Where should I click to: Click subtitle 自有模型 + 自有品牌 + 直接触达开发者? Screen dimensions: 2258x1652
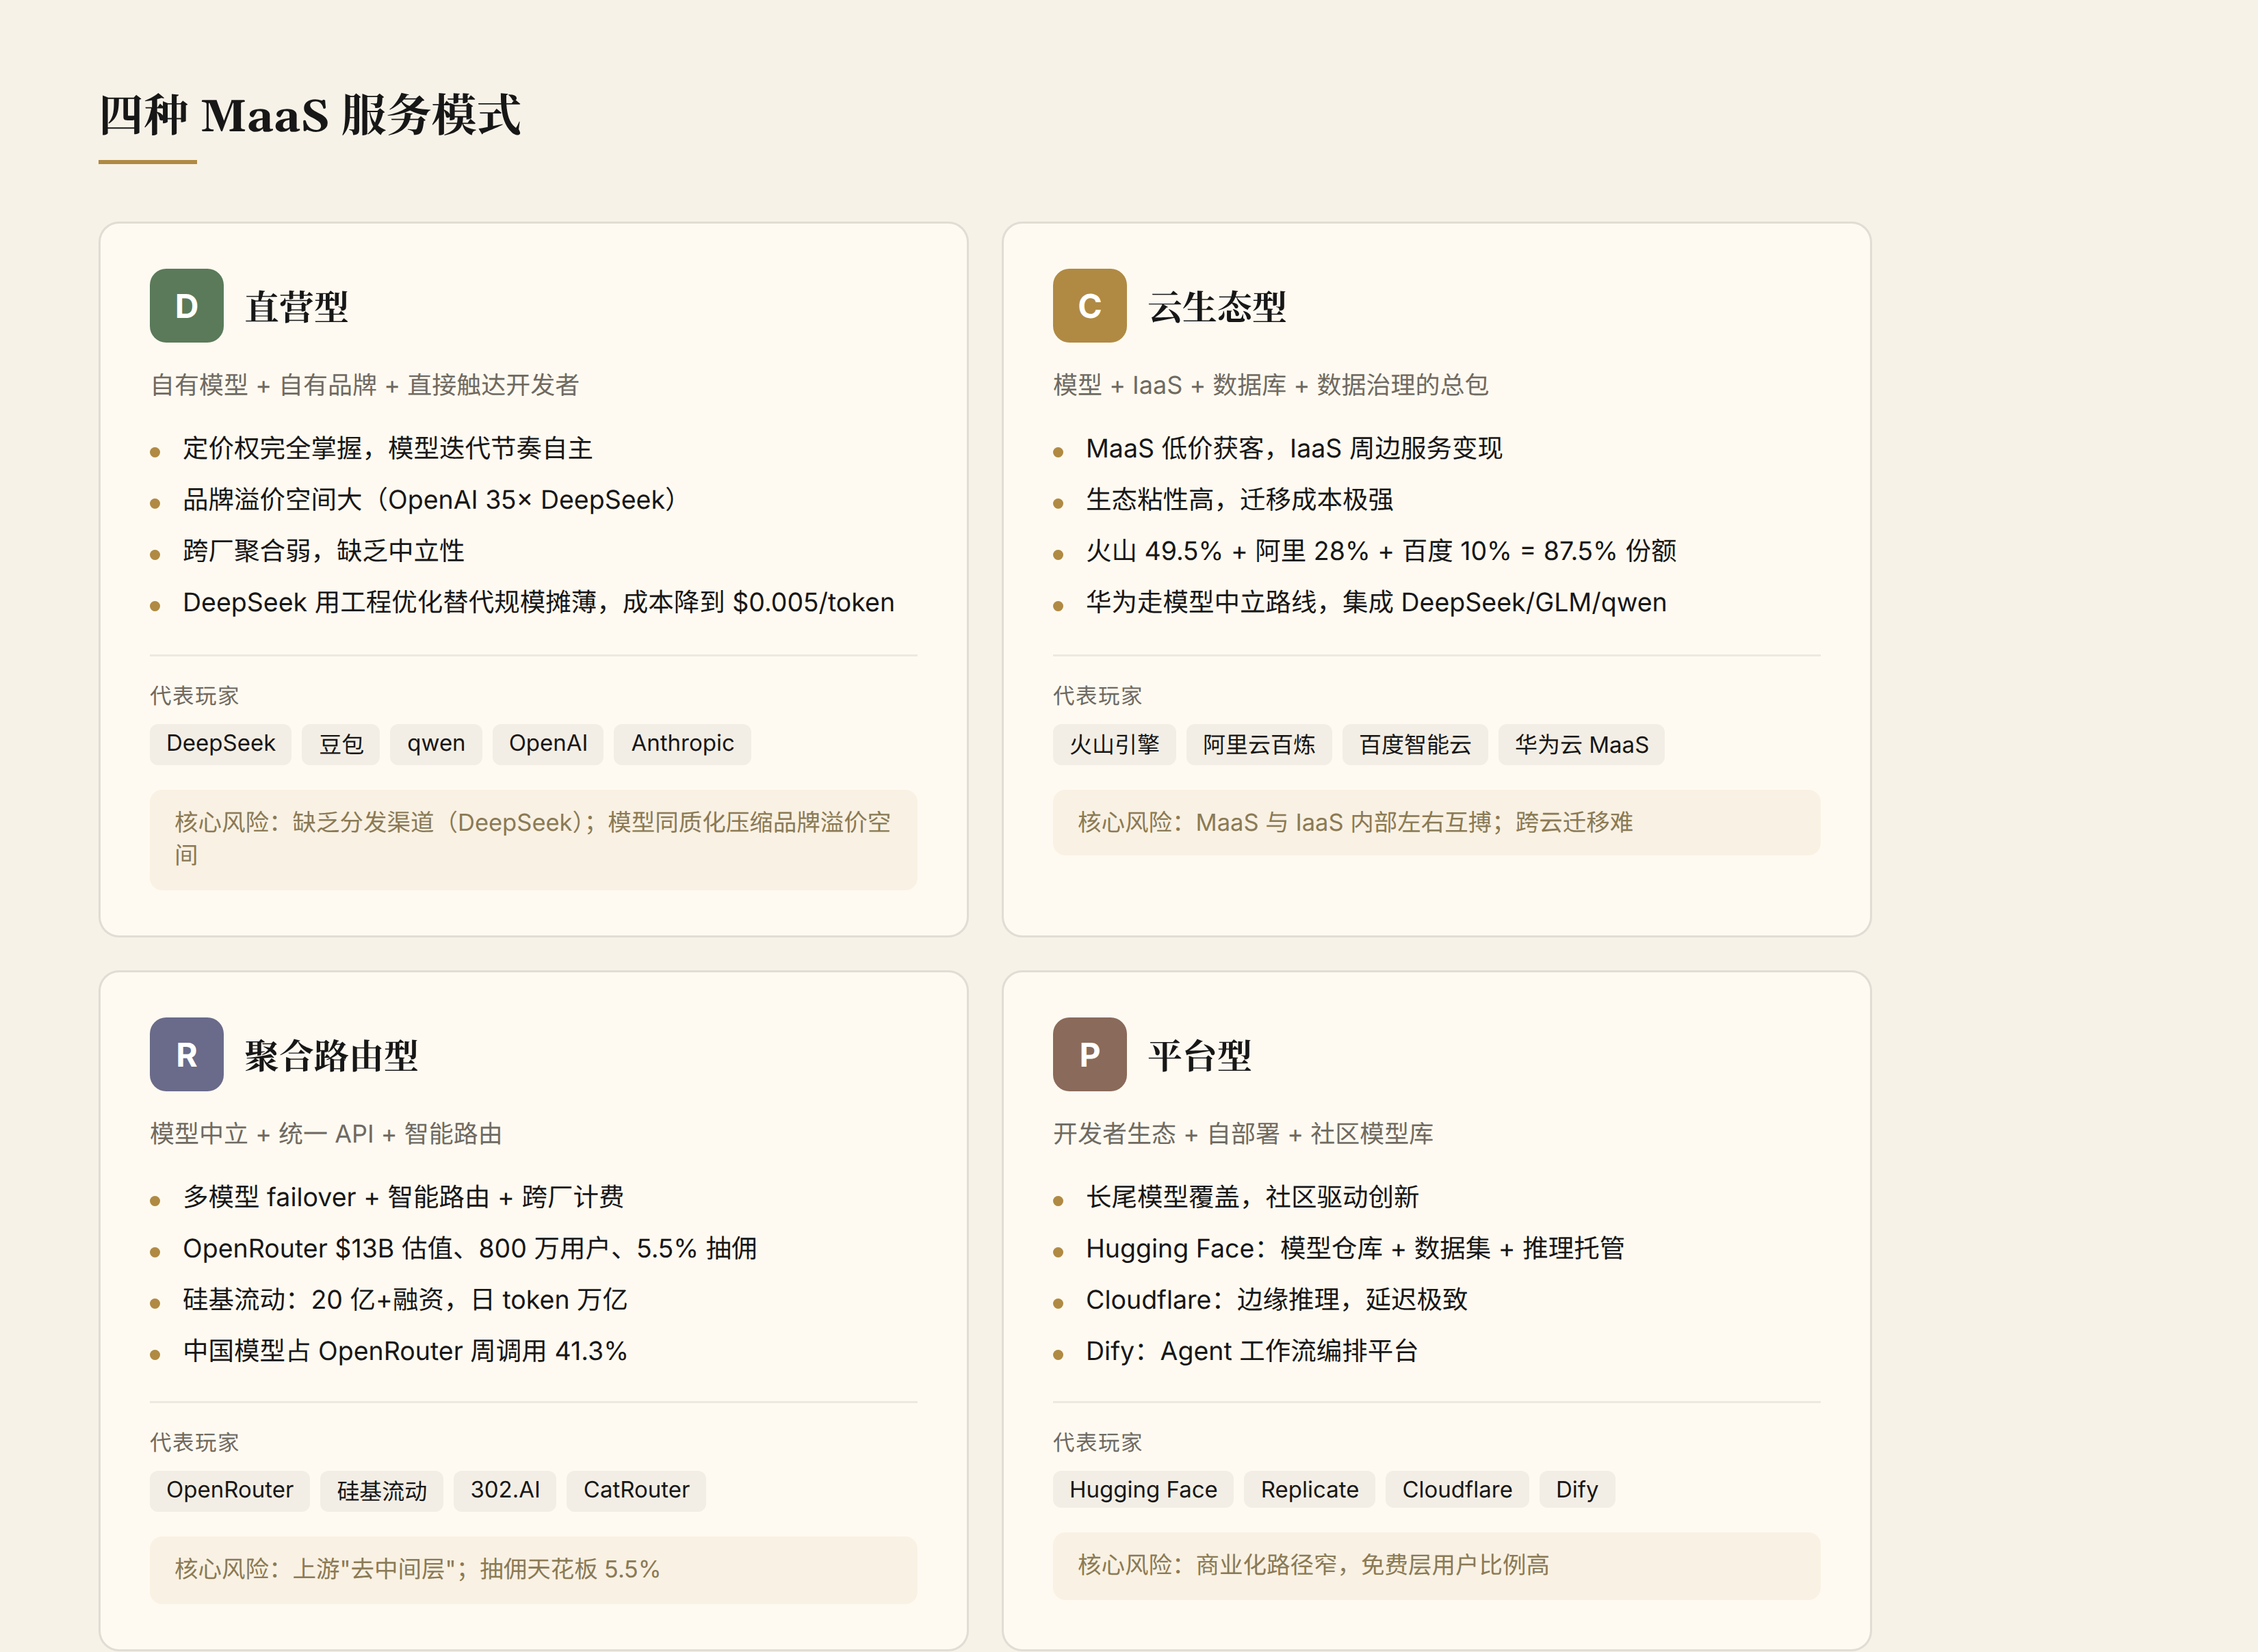click(364, 385)
